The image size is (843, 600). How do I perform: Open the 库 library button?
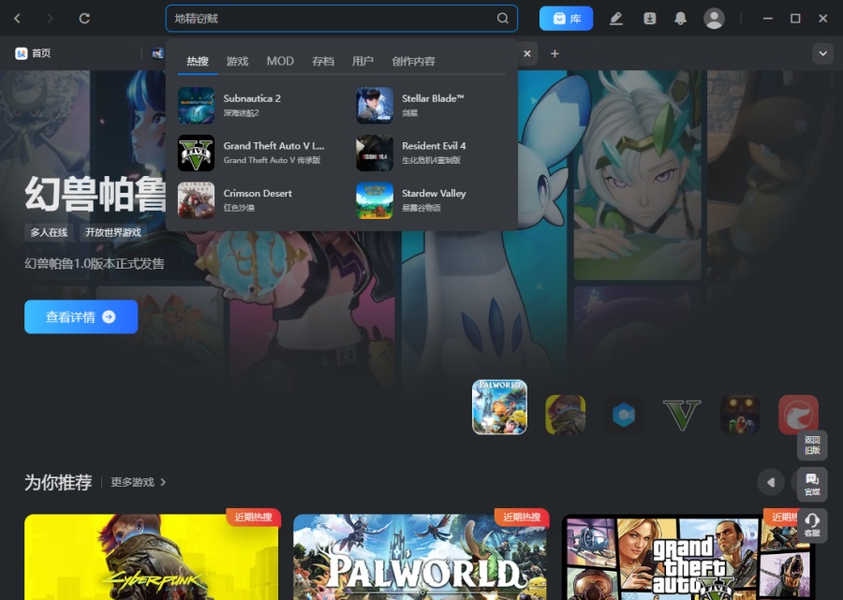[566, 19]
